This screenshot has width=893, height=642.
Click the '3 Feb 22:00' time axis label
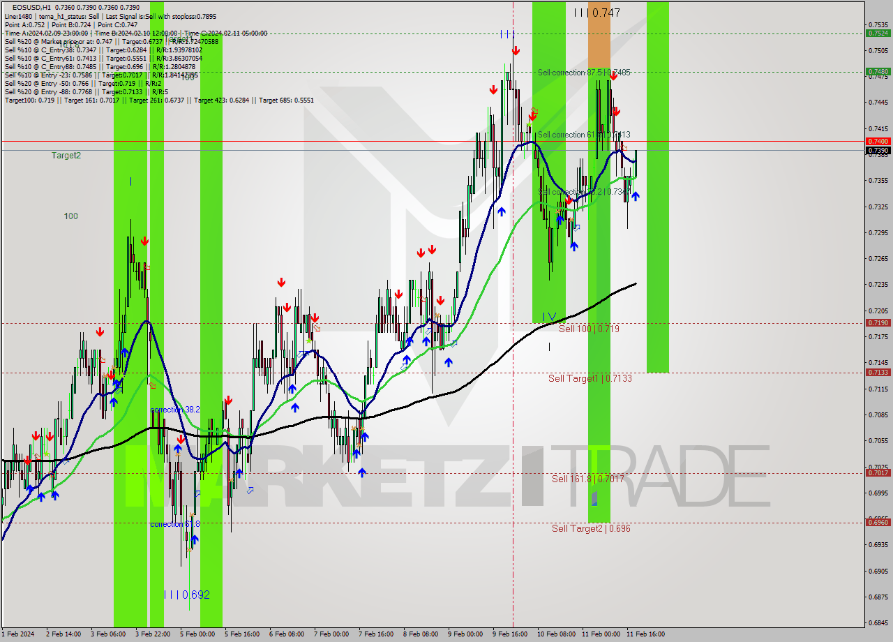click(x=152, y=634)
